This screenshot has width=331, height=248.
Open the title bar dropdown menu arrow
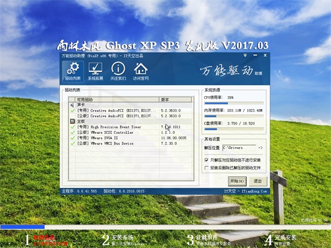point(245,55)
